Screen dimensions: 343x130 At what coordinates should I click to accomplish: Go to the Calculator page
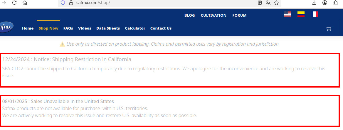135,28
